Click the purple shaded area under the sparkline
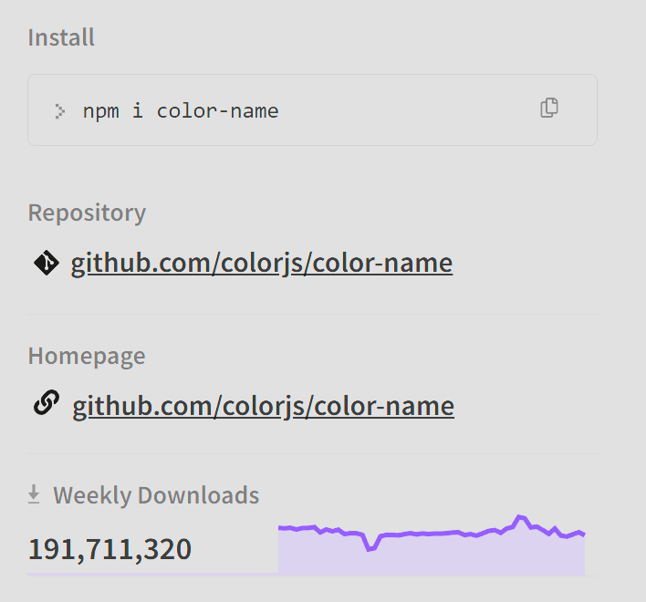Image resolution: width=646 pixels, height=602 pixels. pyautogui.click(x=429, y=556)
